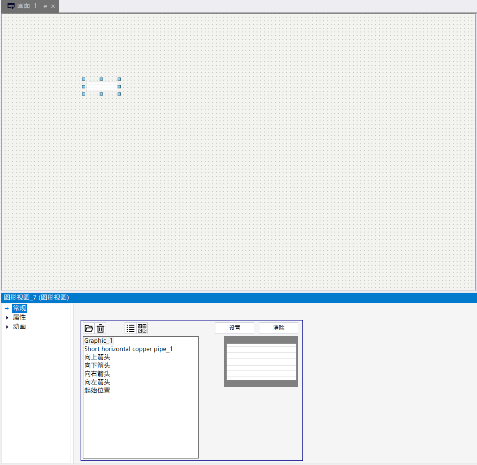Open the 画面_1 tab
This screenshot has height=465, width=477.
tap(27, 6)
